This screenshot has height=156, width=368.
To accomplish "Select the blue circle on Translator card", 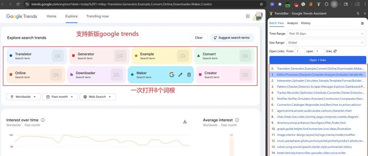I will click(11, 56).
